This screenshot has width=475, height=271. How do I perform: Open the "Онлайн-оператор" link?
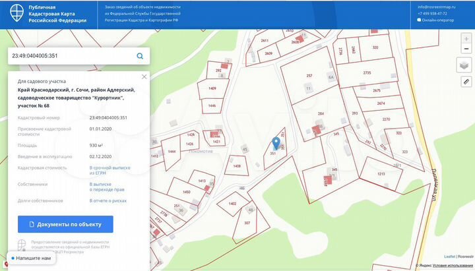pos(437,20)
